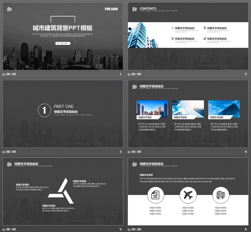The image size is (251, 232).
Task: Click the 00:00 timing under slide 3
Action: (x=11, y=152)
